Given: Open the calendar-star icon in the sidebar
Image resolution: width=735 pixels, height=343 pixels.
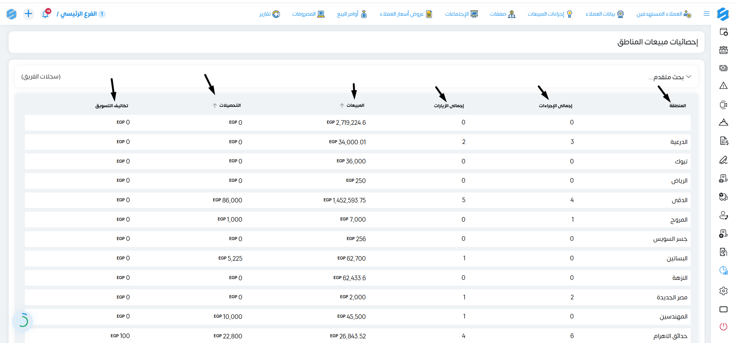Looking at the screenshot, I should pos(724,32).
